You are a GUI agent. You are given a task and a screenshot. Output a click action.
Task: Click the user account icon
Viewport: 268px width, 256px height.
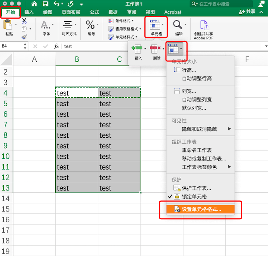coord(261,4)
